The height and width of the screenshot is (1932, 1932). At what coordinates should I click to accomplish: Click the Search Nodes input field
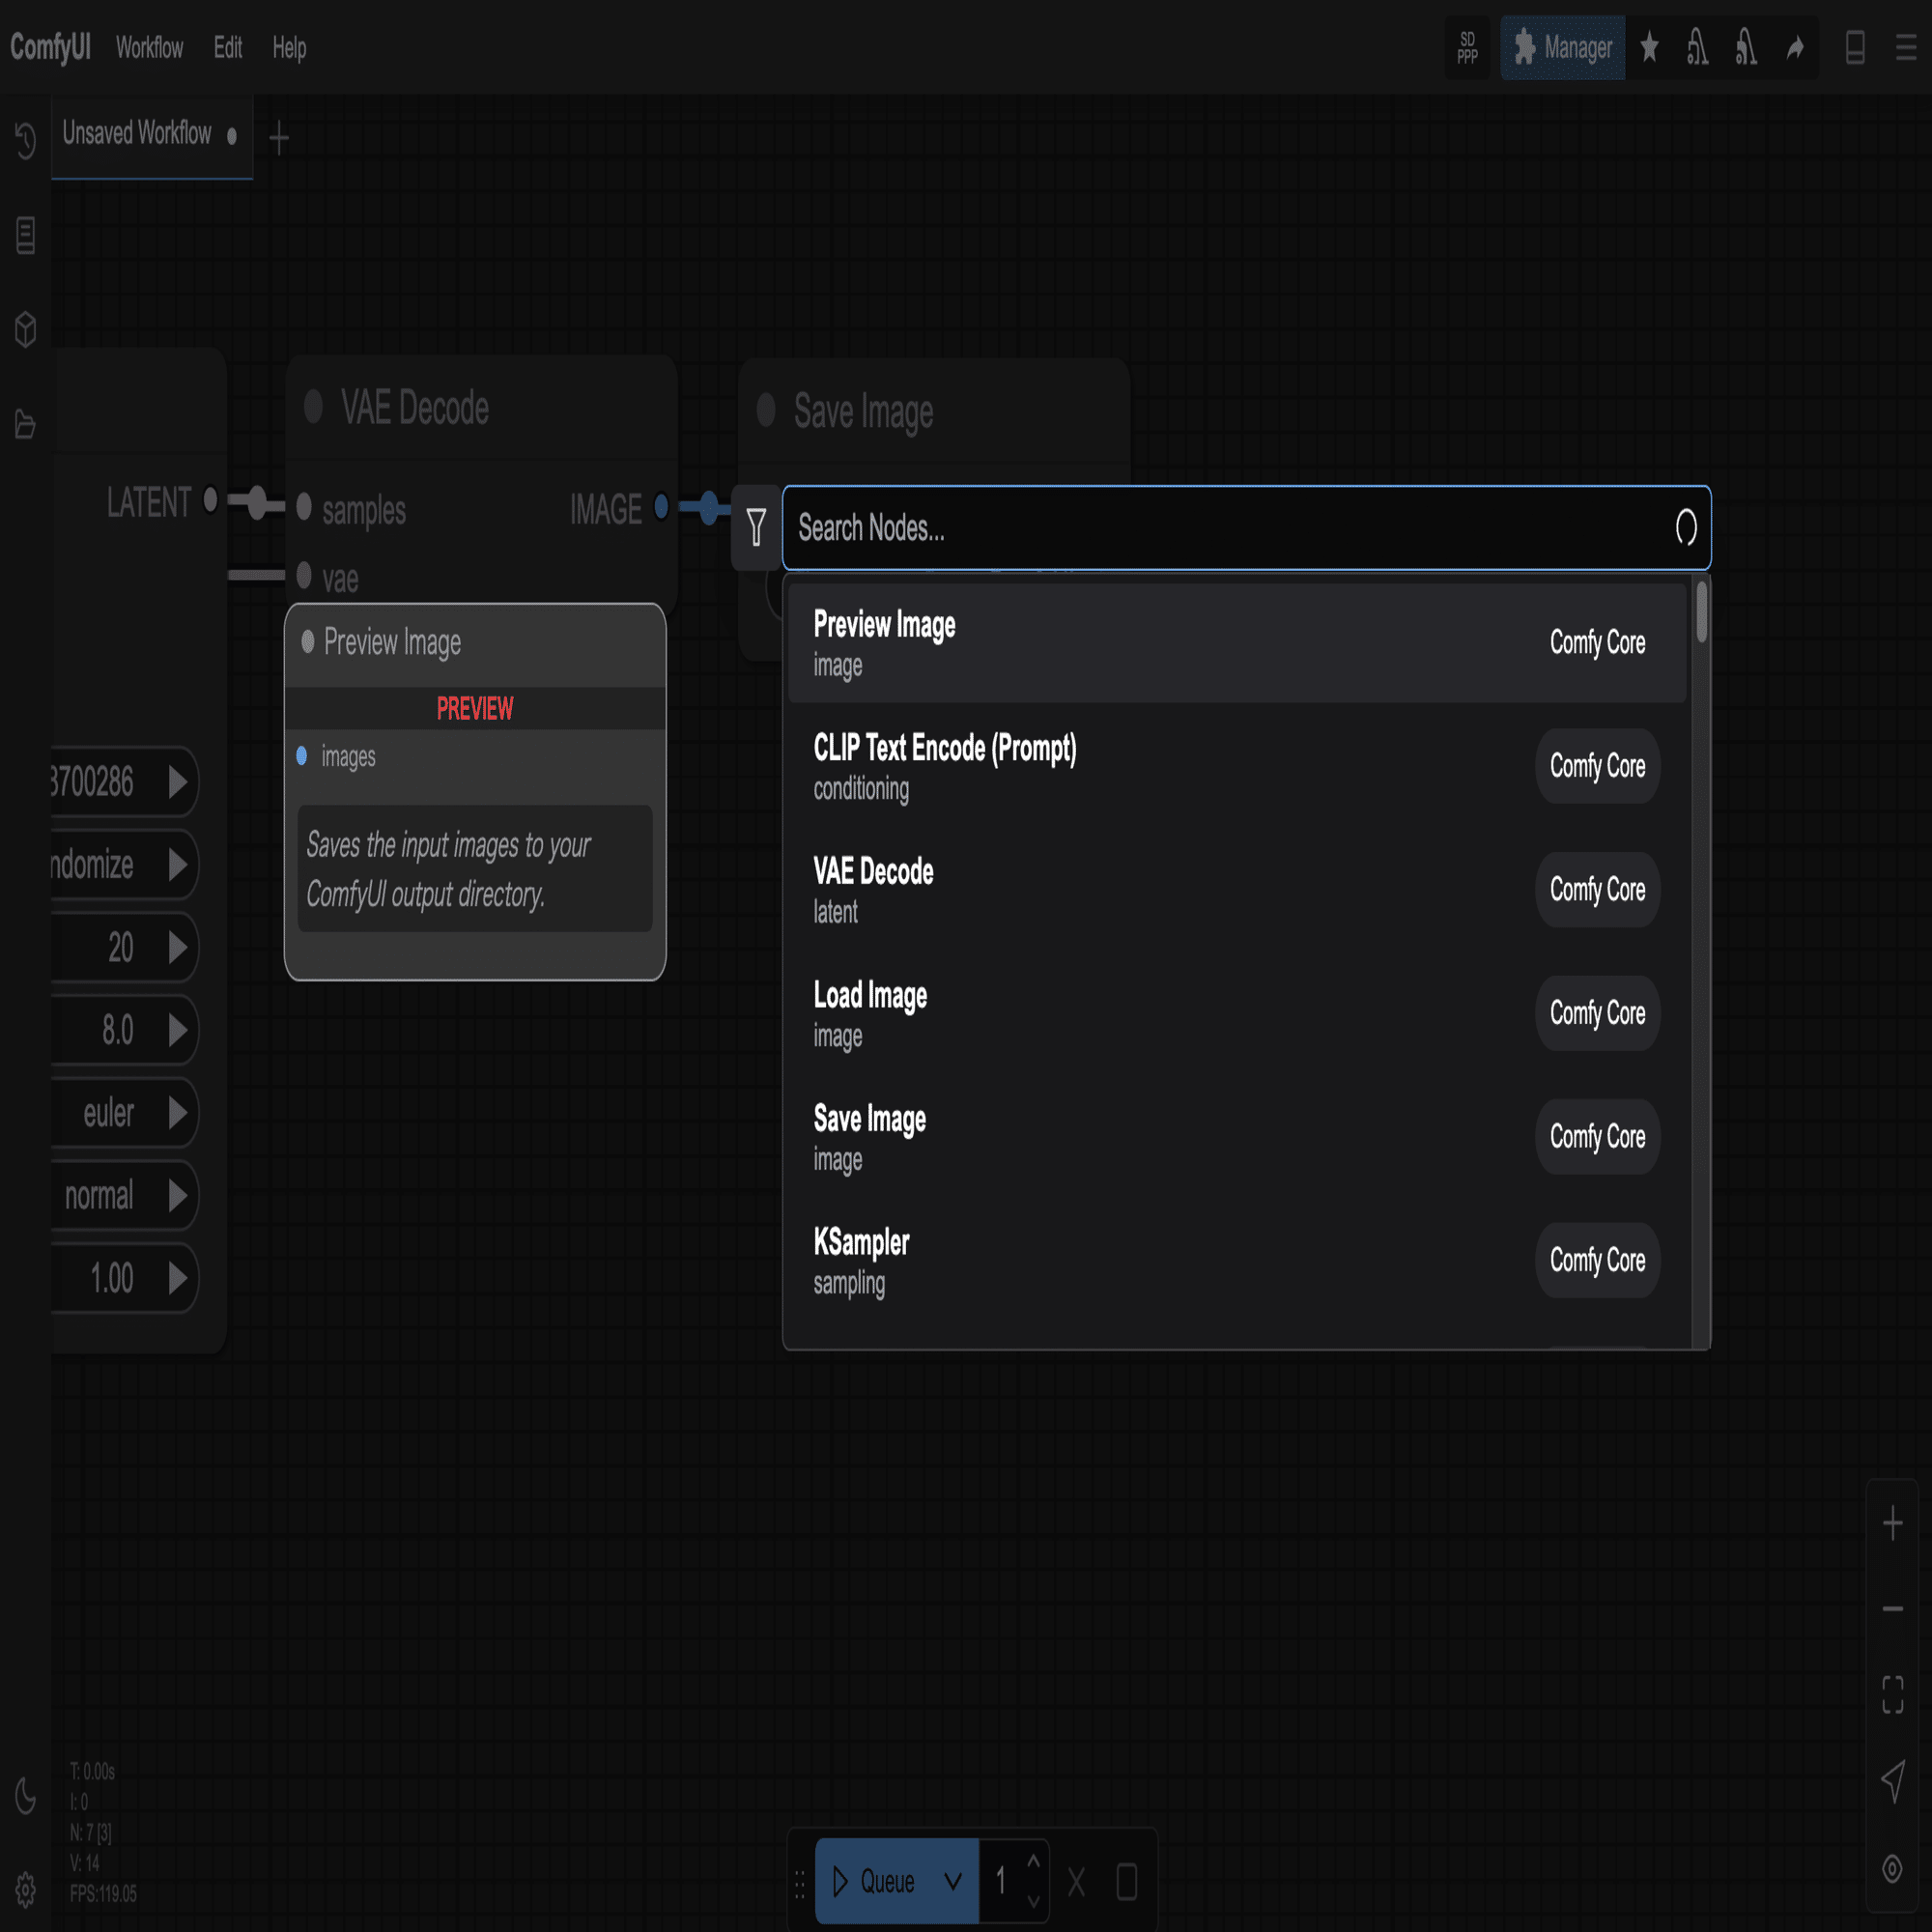click(1230, 528)
